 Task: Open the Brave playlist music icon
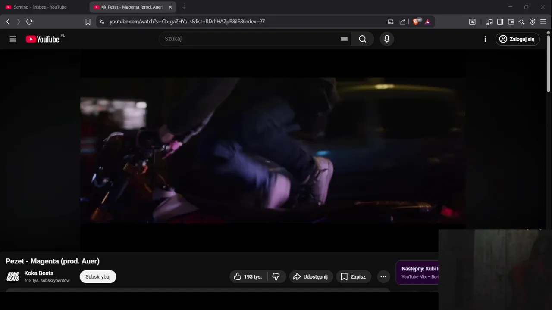point(489,22)
